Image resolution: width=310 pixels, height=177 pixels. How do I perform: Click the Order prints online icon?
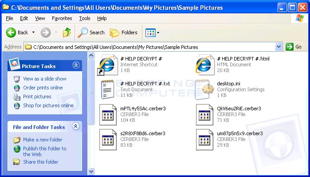[x=17, y=88]
